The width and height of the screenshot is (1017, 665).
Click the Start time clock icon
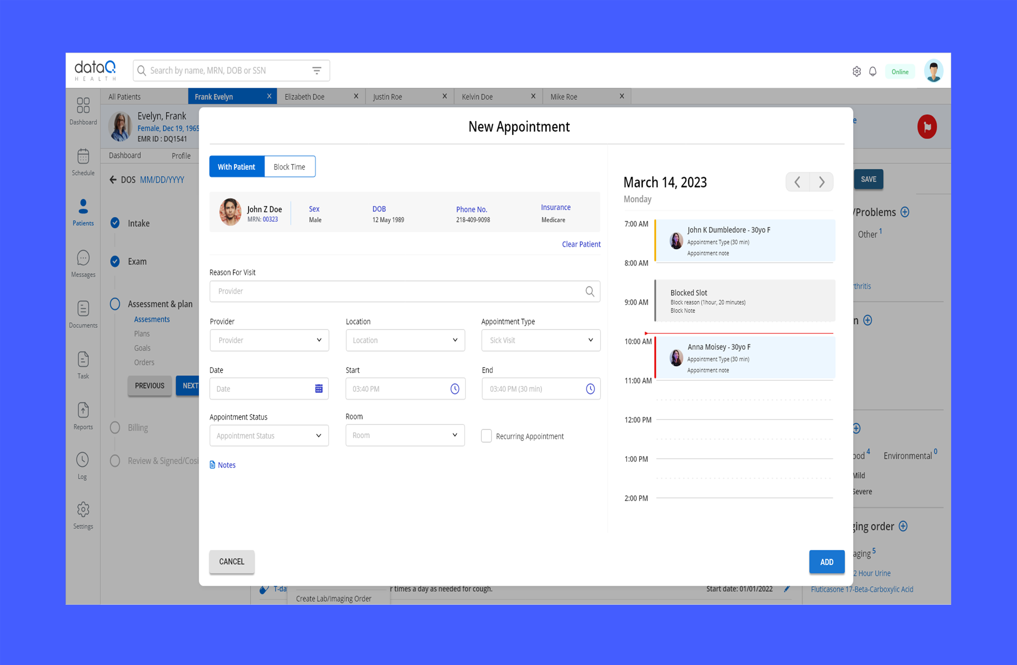(455, 389)
